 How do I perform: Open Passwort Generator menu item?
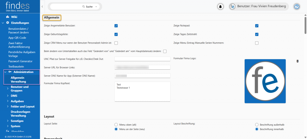(x=20, y=61)
